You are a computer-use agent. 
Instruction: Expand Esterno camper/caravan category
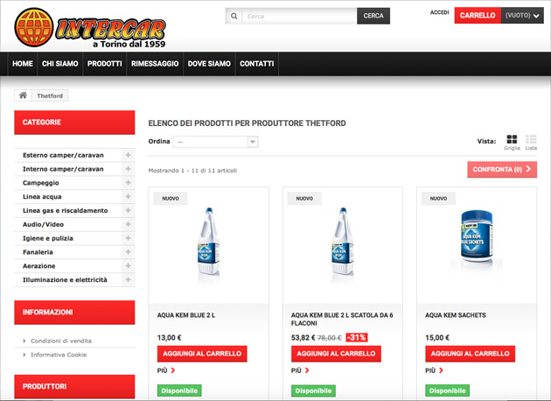pos(129,155)
